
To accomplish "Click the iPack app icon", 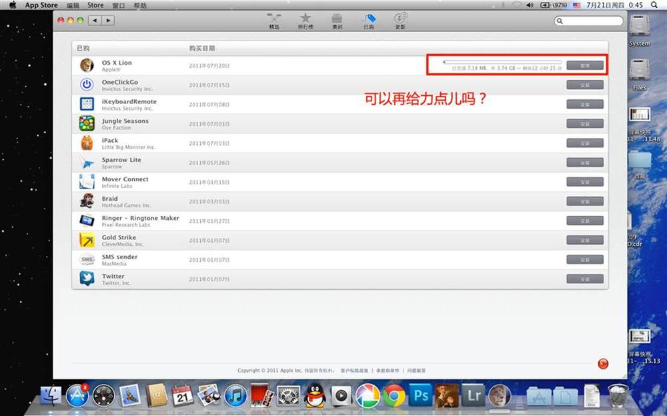I will coord(87,143).
